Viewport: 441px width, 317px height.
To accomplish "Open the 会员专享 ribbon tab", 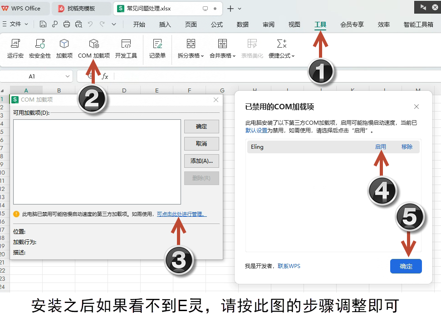I will [352, 25].
